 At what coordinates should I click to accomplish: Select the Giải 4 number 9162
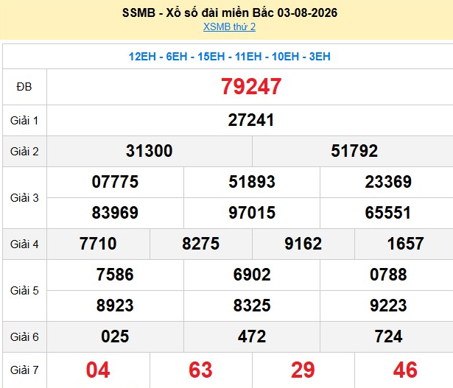coord(303,244)
